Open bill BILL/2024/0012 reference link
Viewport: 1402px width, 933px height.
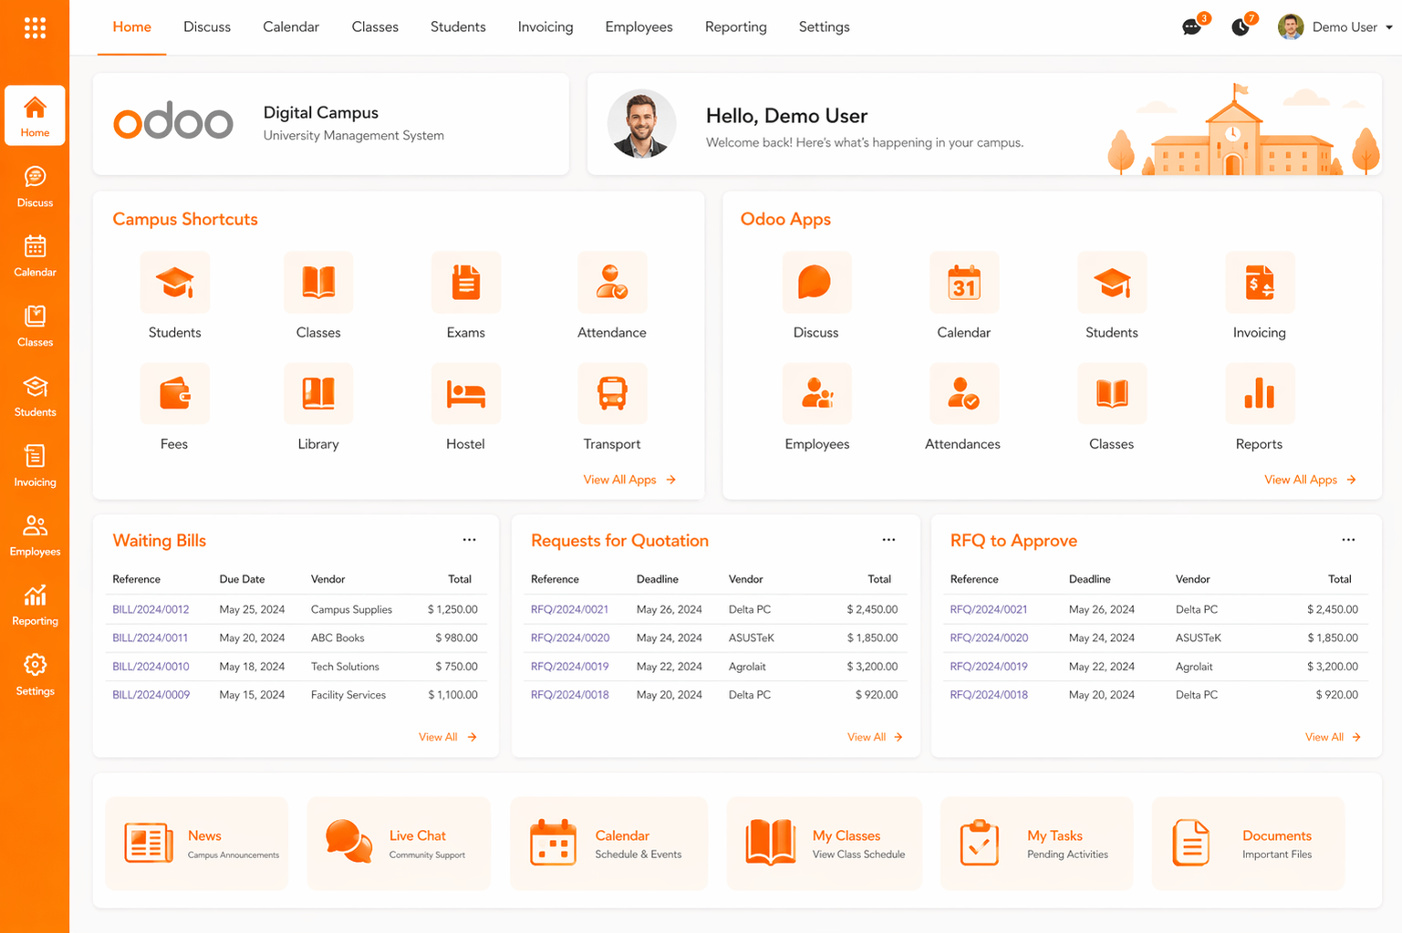tap(151, 609)
